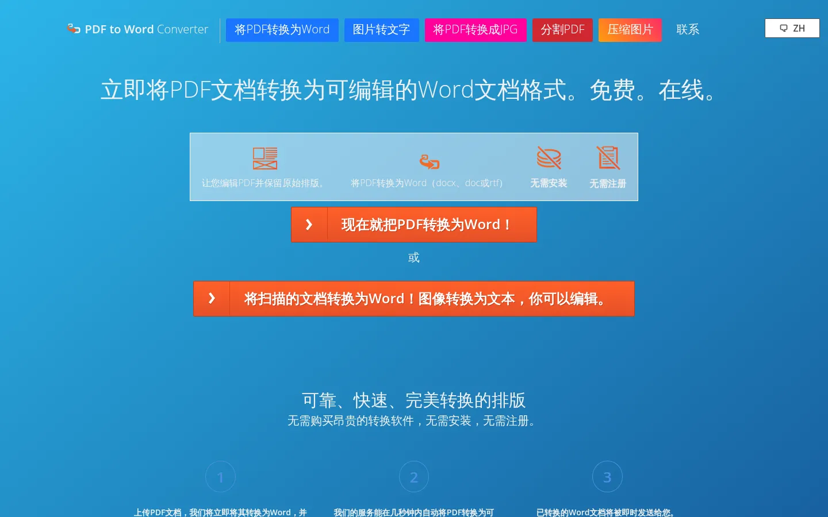Image resolution: width=828 pixels, height=517 pixels.
Task: Open the 压缩图片 tab
Action: pyautogui.click(x=630, y=30)
